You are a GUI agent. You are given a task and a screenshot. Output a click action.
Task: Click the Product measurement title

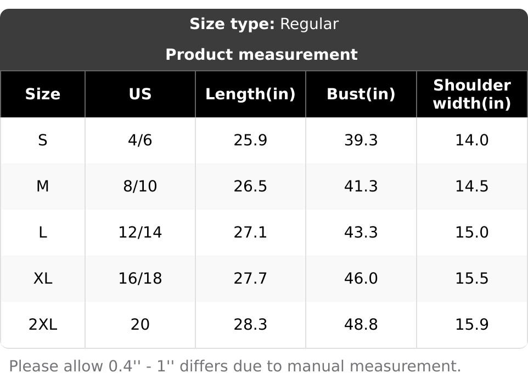[261, 55]
